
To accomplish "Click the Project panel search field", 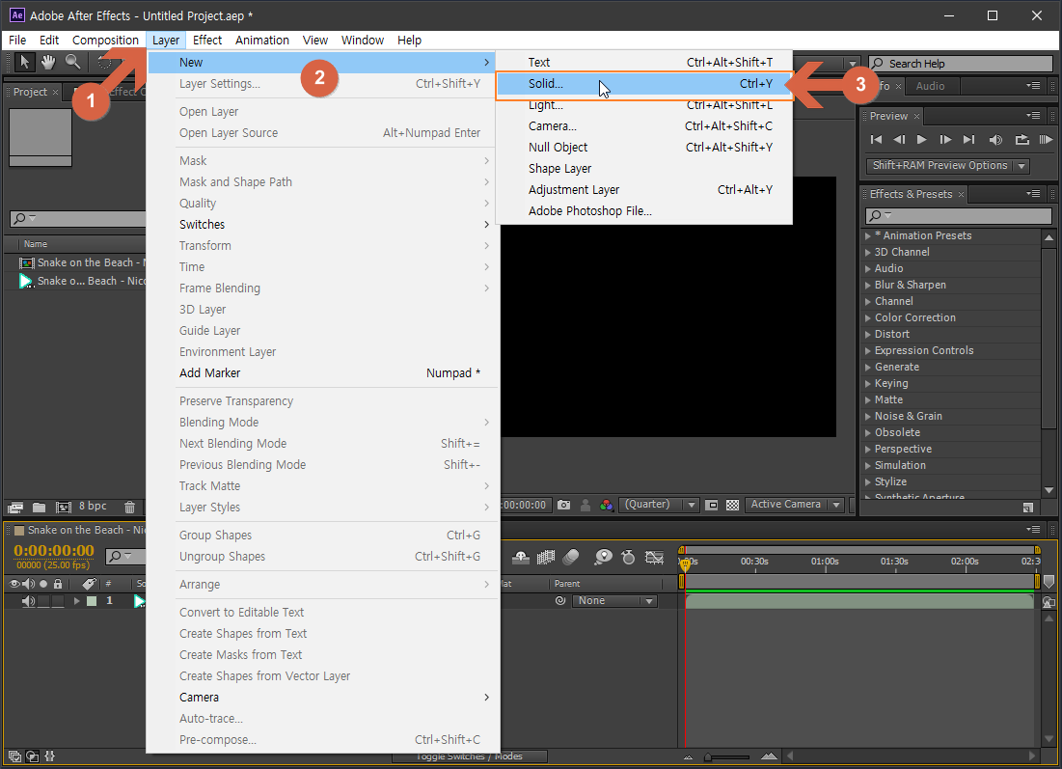I will (78, 218).
